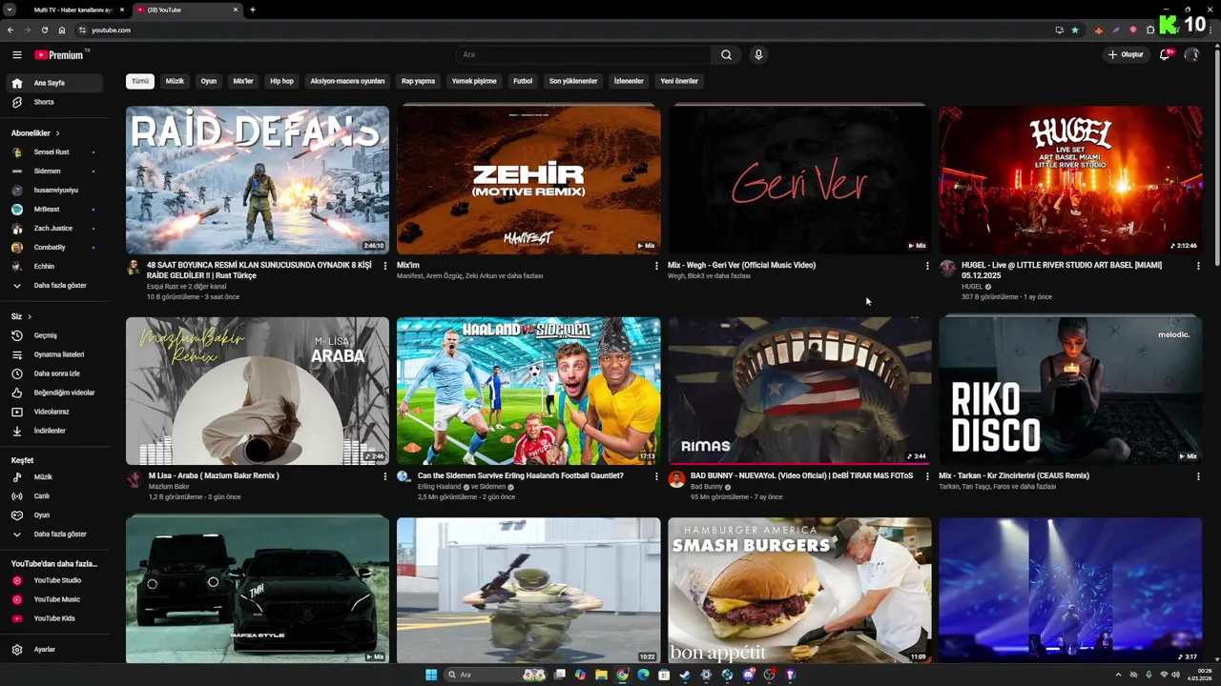This screenshot has width=1221, height=686.
Task: Open options menu for BAD BUNNY video
Action: coord(927,476)
